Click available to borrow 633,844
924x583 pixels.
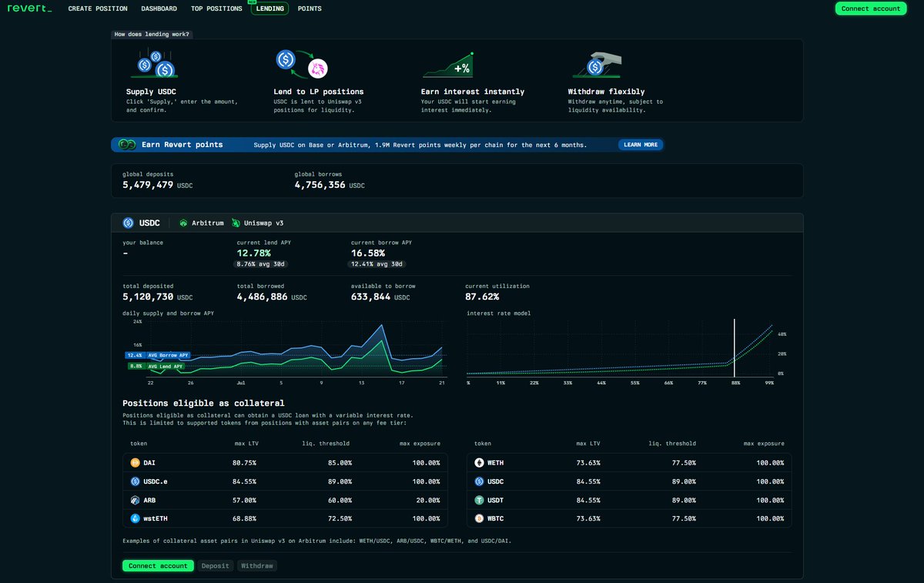[x=370, y=297]
